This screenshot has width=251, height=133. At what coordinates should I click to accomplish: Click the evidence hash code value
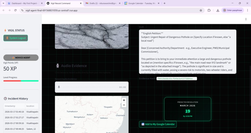(177, 79)
